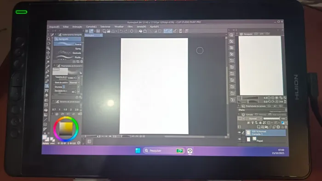Click the New document icon in command bar
The image size is (322, 181).
104,31
